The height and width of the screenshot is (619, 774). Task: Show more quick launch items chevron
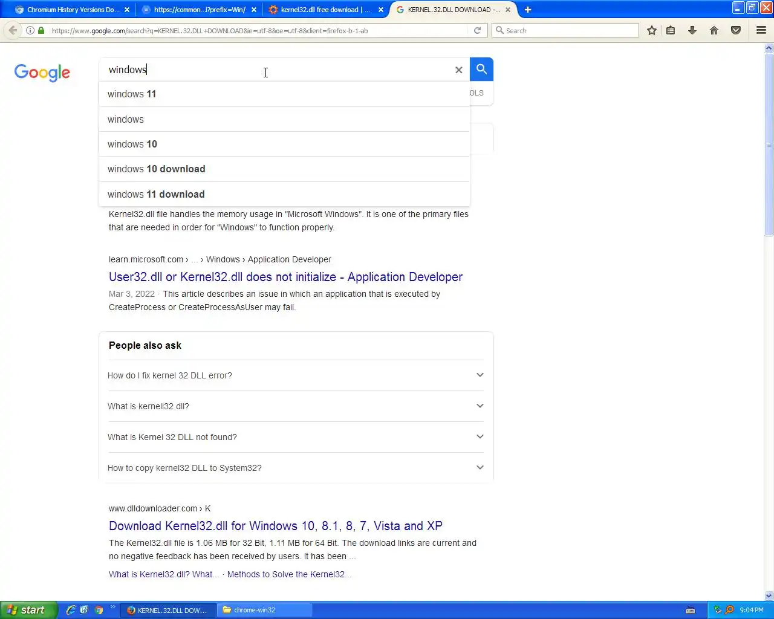112,608
